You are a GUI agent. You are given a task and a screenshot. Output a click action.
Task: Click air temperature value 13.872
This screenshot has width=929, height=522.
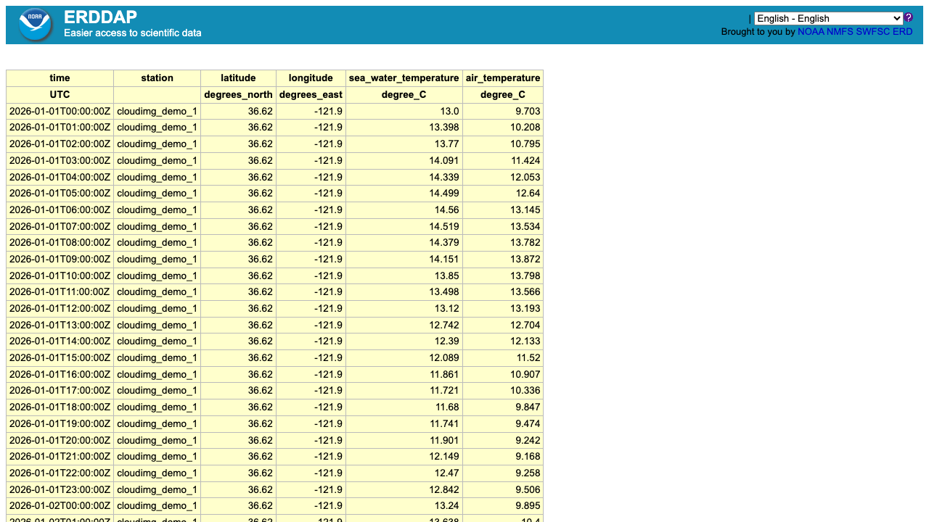[x=503, y=260]
